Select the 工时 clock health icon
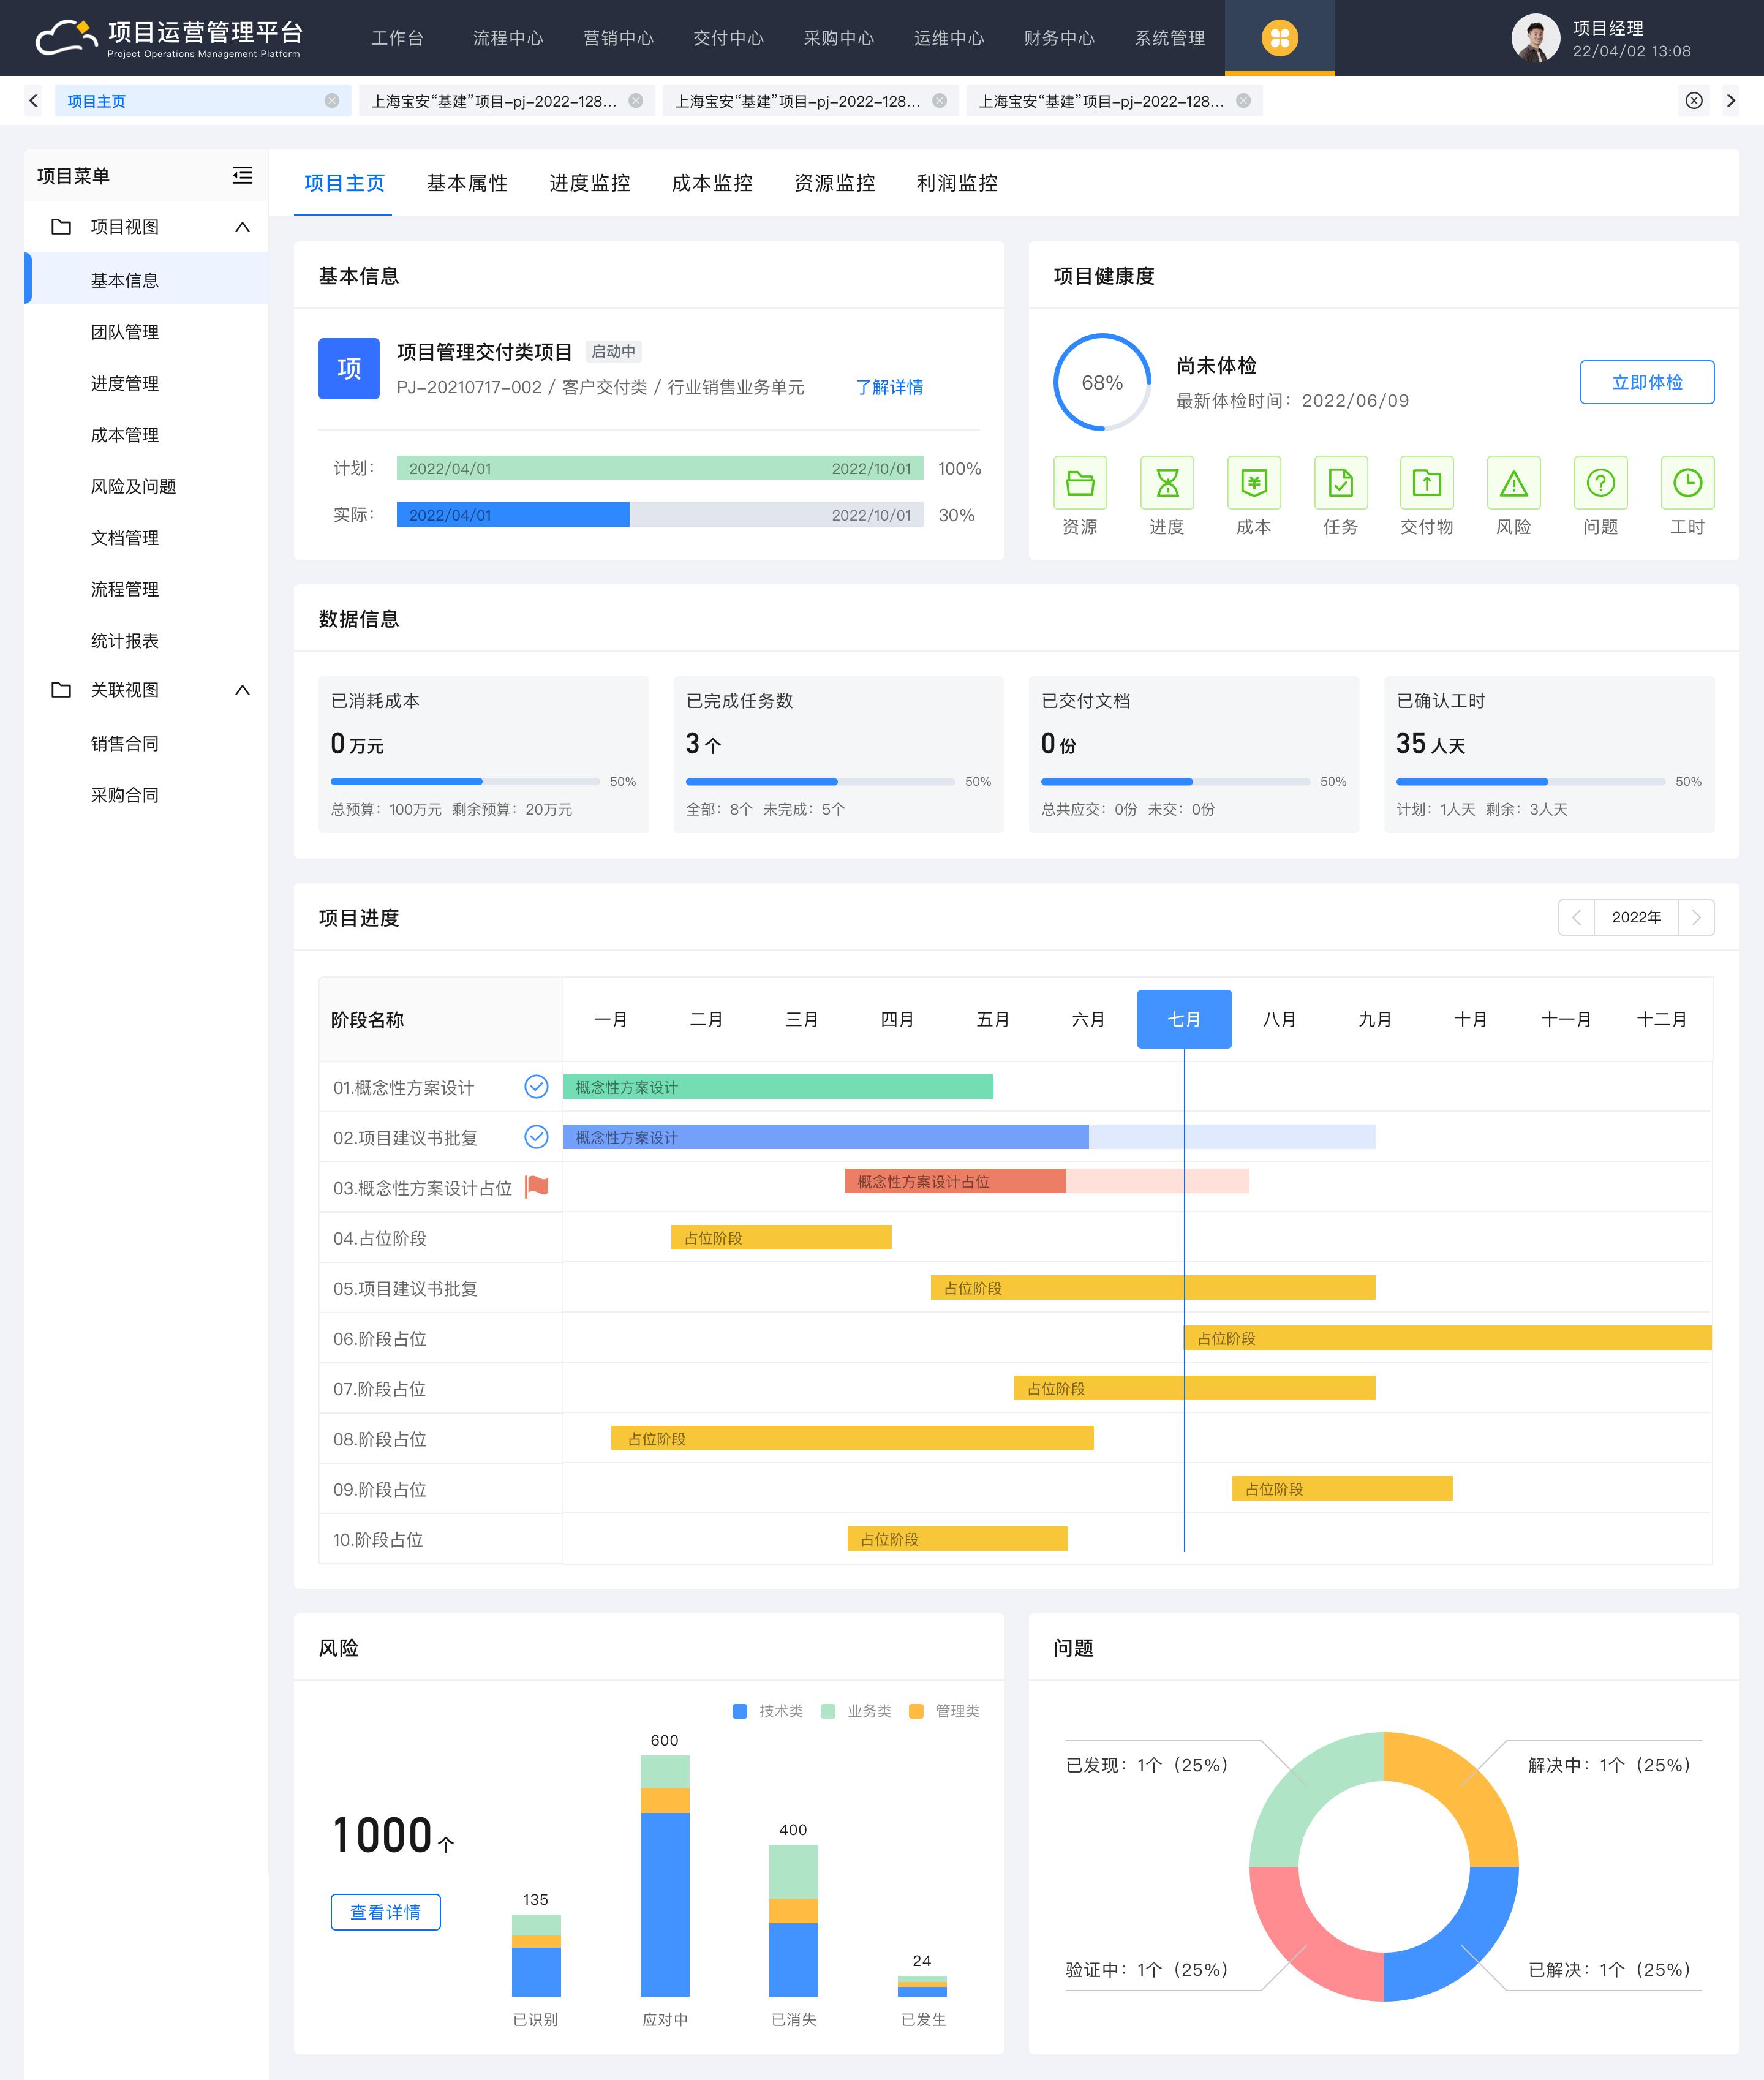 coord(1687,483)
